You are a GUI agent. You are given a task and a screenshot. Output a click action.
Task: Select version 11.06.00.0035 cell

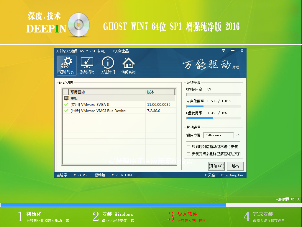pyautogui.click(x=159, y=104)
